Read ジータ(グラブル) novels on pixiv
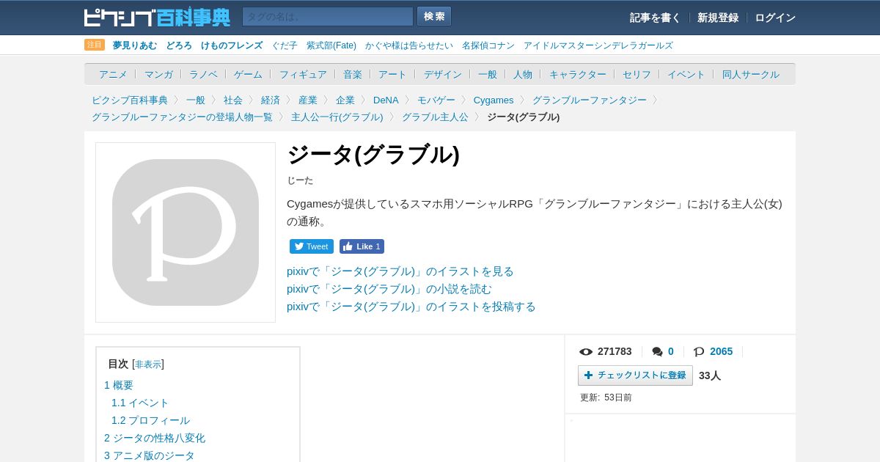Viewport: 880px width, 462px height. (389, 289)
